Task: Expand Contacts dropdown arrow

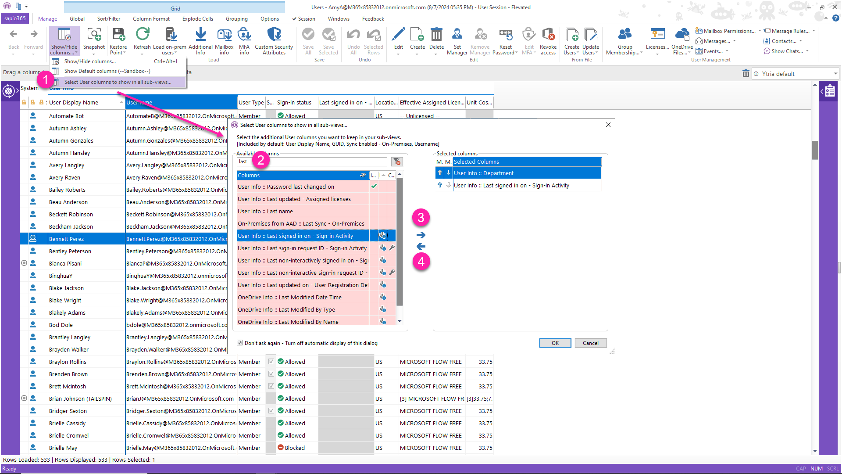Action: tap(800, 41)
